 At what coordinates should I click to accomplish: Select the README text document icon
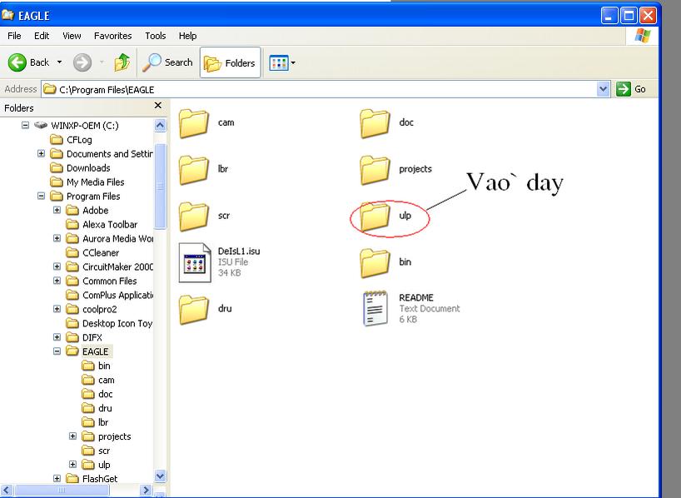[x=375, y=308]
